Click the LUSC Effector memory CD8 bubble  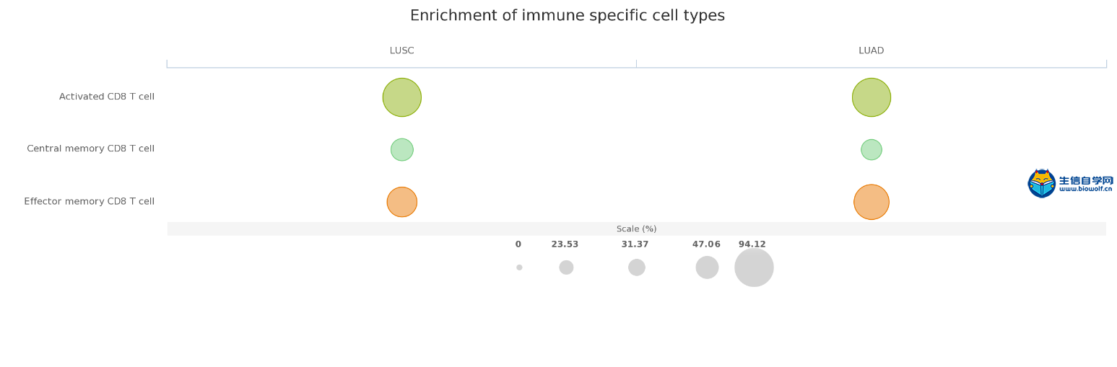pyautogui.click(x=402, y=202)
